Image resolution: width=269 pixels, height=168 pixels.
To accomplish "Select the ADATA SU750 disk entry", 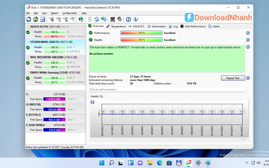I will pos(55,32).
